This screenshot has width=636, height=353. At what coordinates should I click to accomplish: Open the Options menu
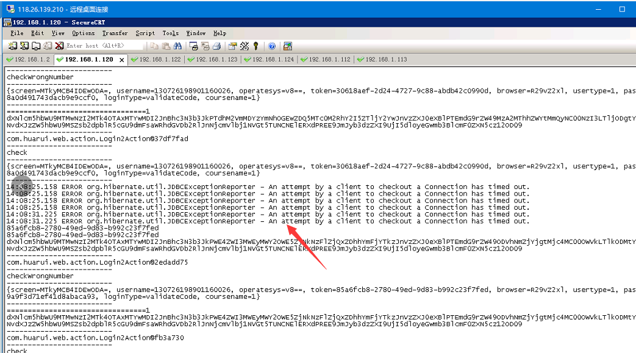click(83, 34)
